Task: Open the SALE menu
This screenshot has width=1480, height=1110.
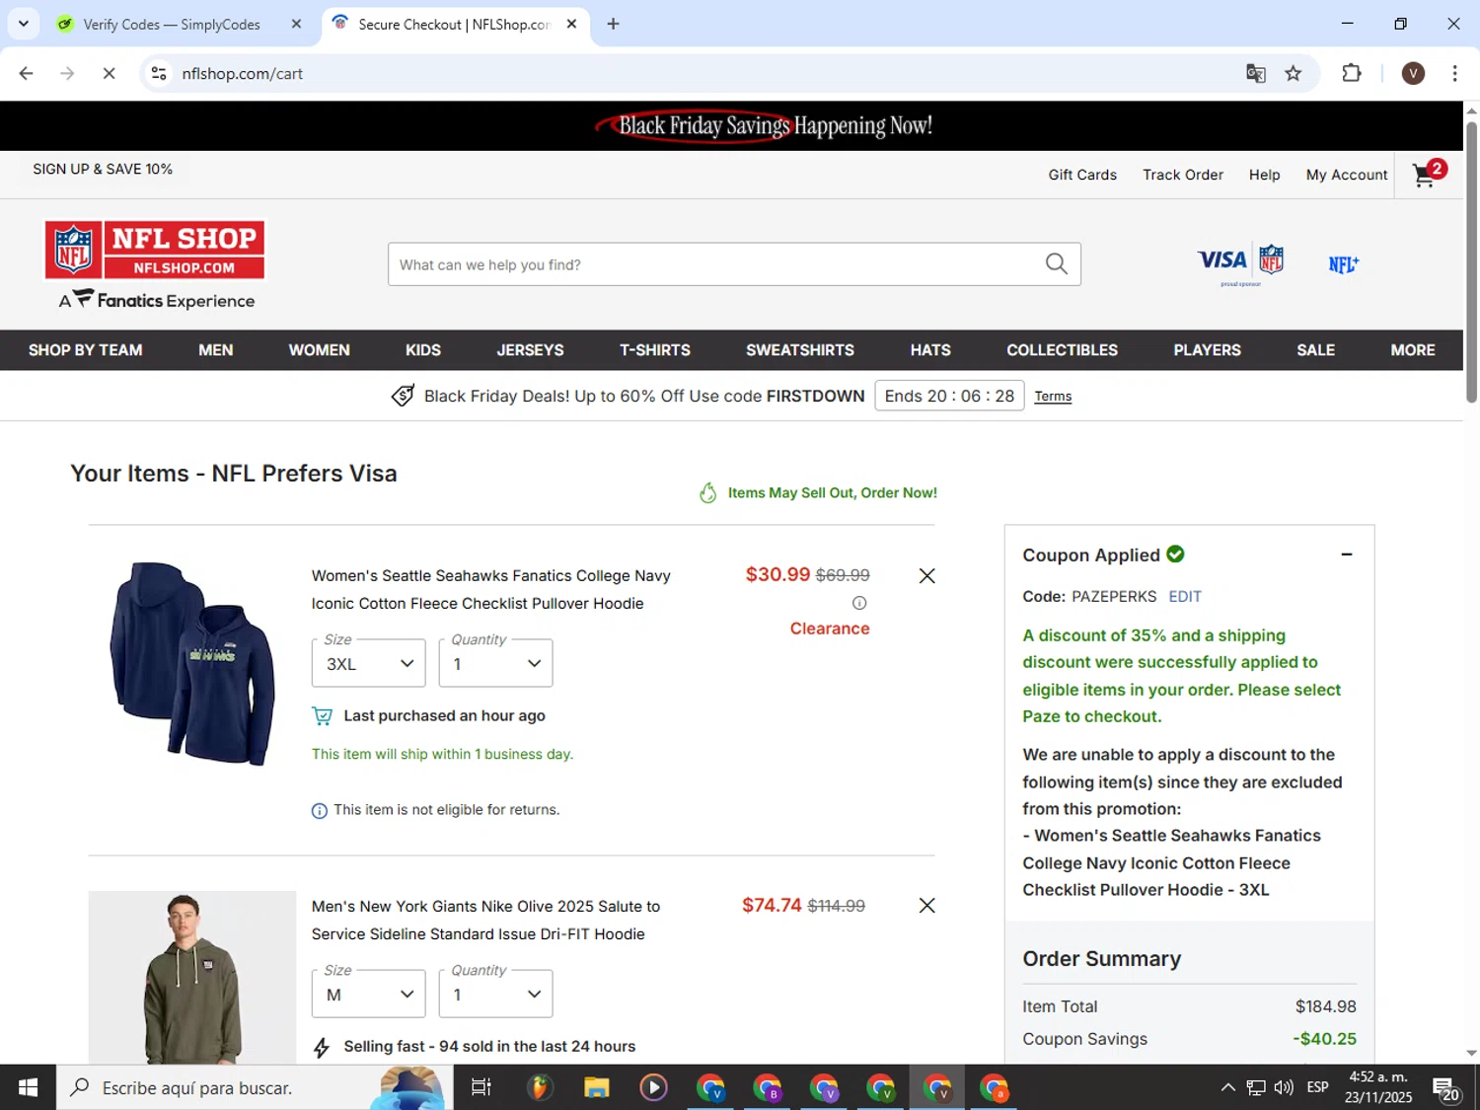Action: (x=1315, y=350)
